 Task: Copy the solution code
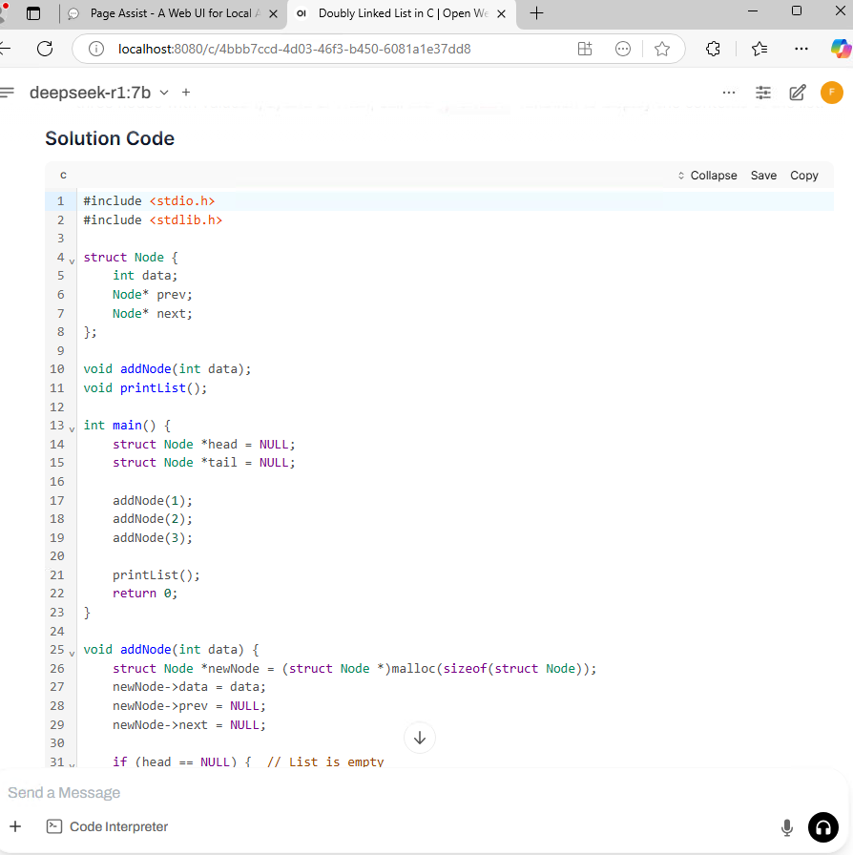pyautogui.click(x=804, y=176)
